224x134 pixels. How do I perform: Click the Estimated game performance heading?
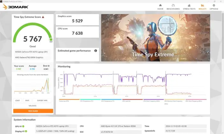[x=74, y=51]
